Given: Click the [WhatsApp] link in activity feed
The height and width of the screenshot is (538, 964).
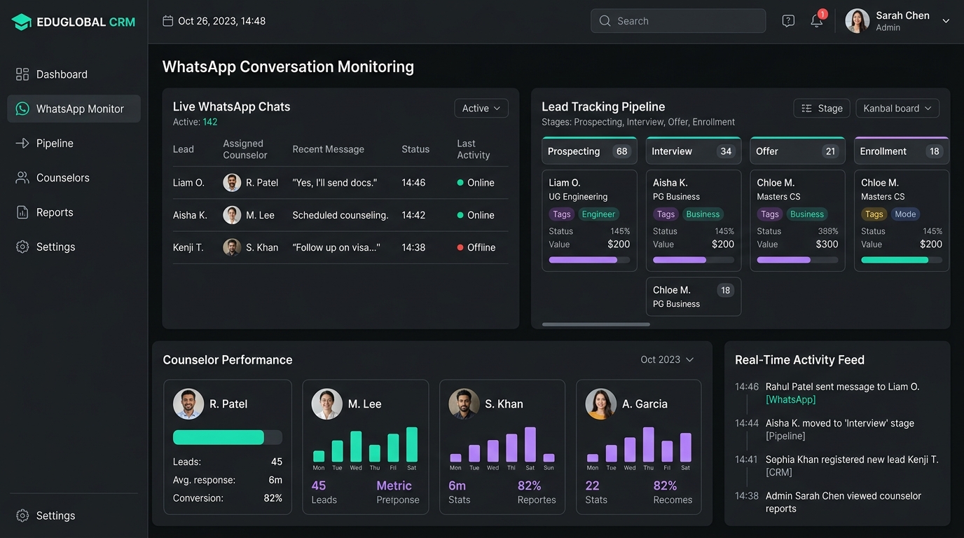Looking at the screenshot, I should (790, 399).
